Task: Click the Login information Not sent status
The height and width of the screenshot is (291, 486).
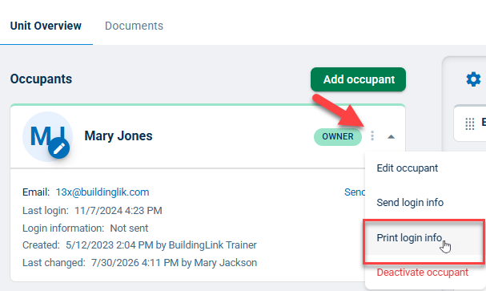Action: [x=85, y=228]
